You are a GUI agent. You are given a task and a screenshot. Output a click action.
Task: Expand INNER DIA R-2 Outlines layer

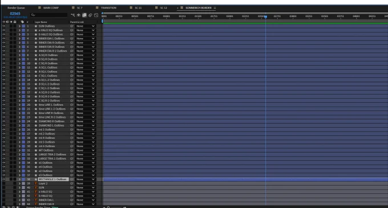[19, 51]
